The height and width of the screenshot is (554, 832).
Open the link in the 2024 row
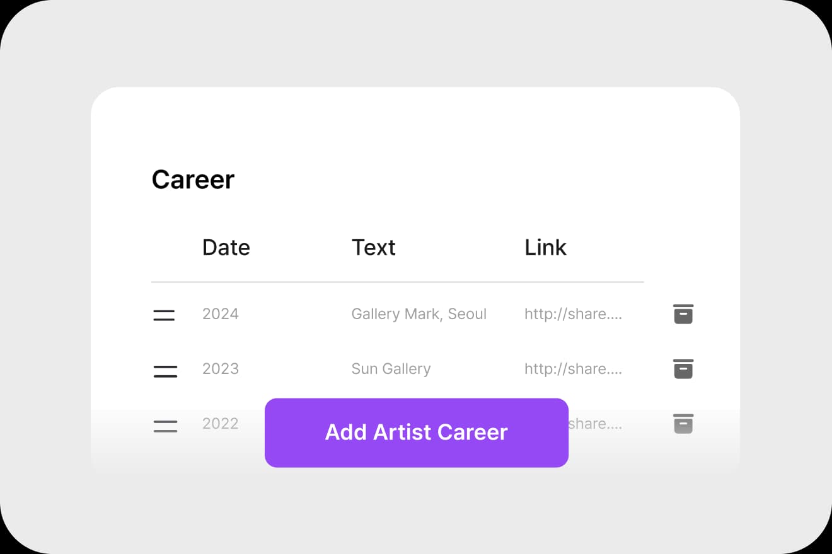pos(573,314)
